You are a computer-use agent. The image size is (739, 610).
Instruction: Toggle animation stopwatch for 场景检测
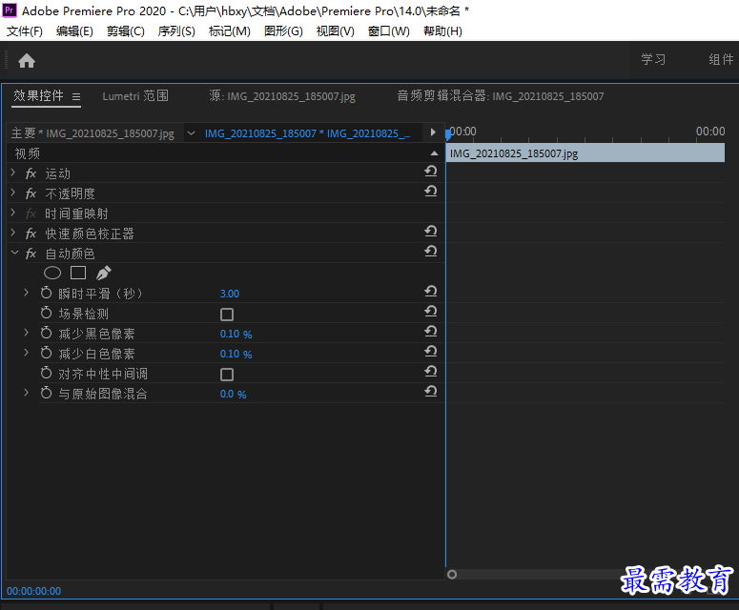click(x=46, y=313)
